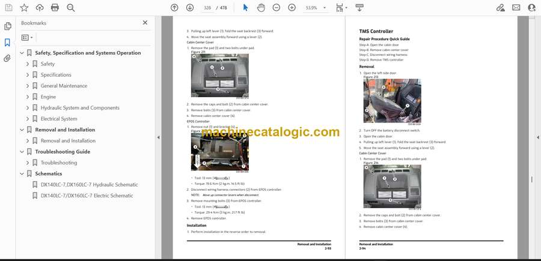The image size is (541, 261).
Task: Open the Attachments paperclip panel
Action: tap(8, 58)
